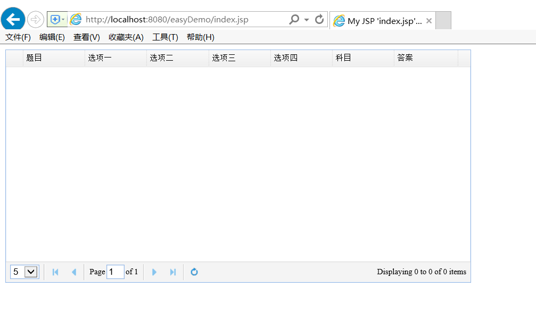536x311 pixels.
Task: Click the 'Displaying 0 to 0 of 0 items' text
Action: coord(422,272)
